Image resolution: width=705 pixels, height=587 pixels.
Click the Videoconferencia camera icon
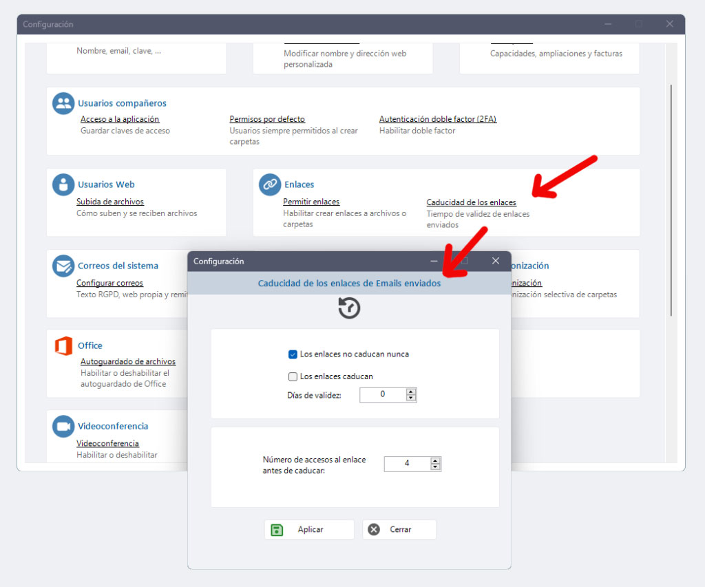[x=63, y=426]
